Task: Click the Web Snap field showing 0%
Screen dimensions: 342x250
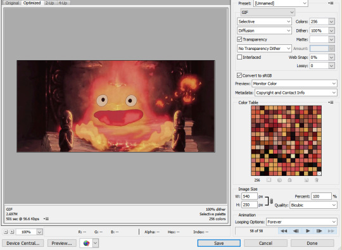Action: click(319, 58)
